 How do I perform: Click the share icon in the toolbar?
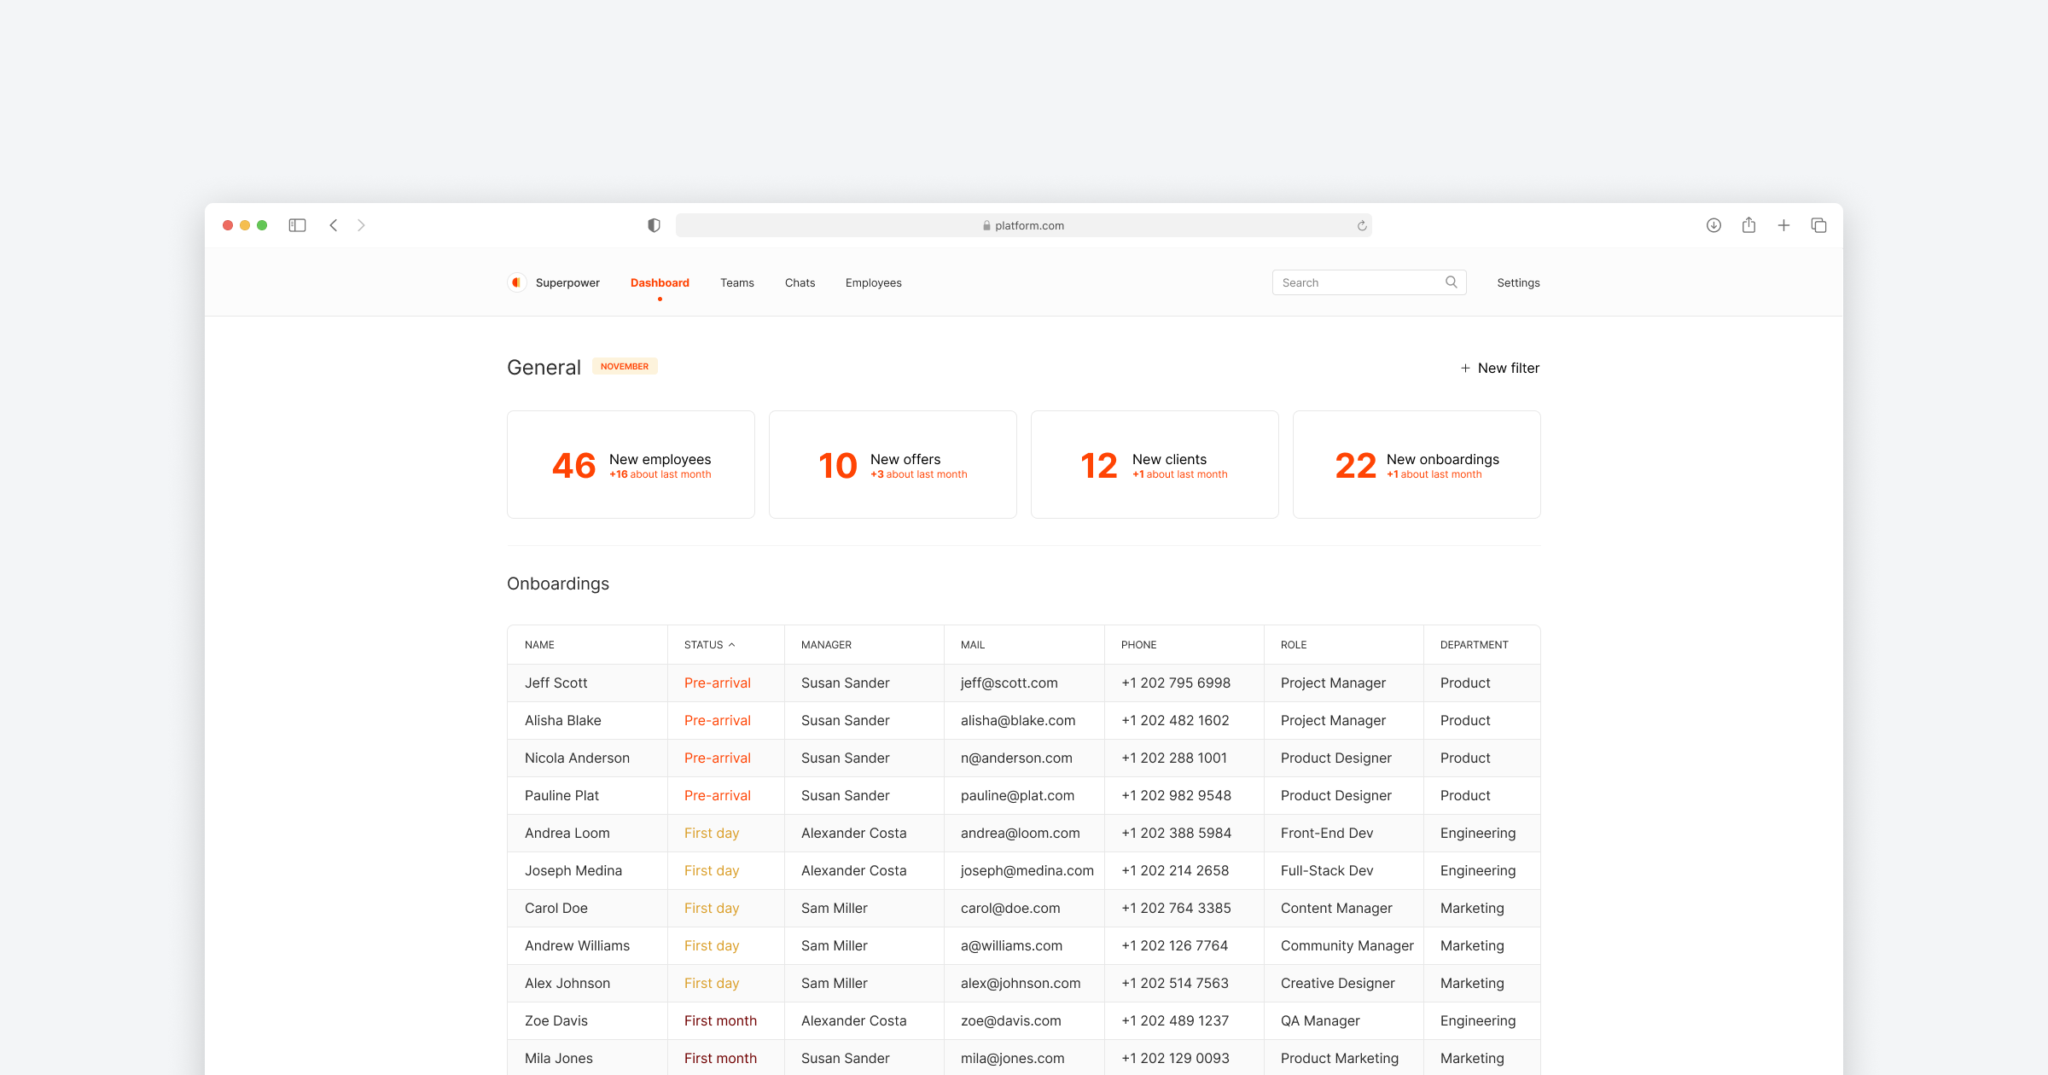pyautogui.click(x=1748, y=225)
